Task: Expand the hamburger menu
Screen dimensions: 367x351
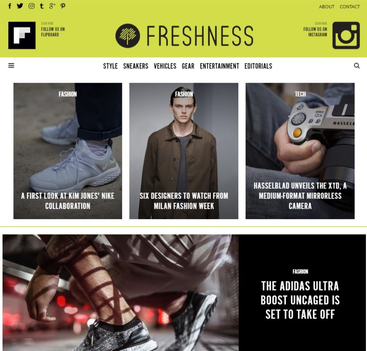Action: coord(11,66)
